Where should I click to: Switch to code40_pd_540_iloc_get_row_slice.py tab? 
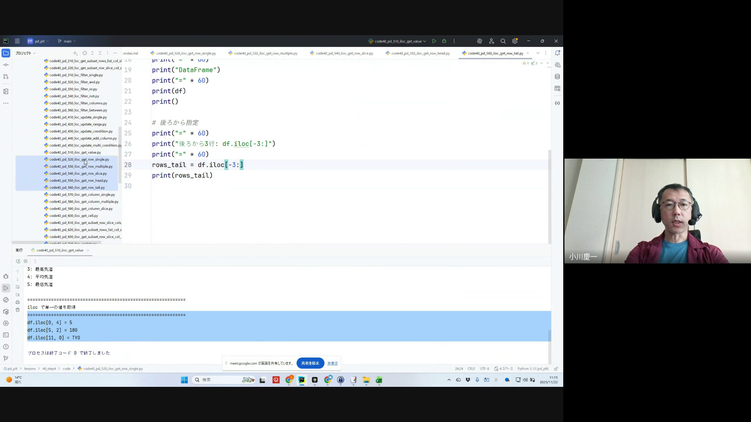click(344, 53)
